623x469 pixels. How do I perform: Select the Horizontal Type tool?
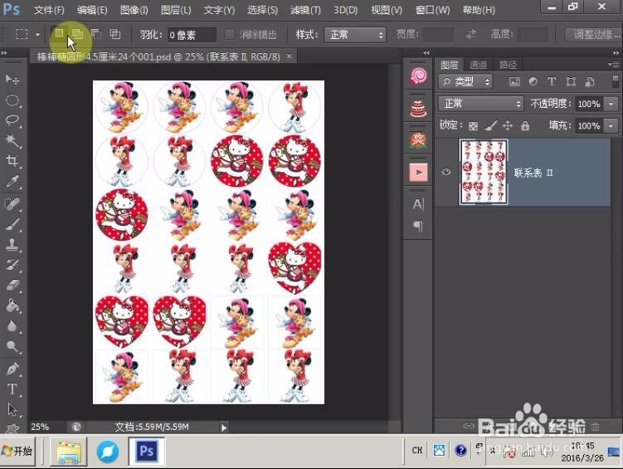[12, 388]
